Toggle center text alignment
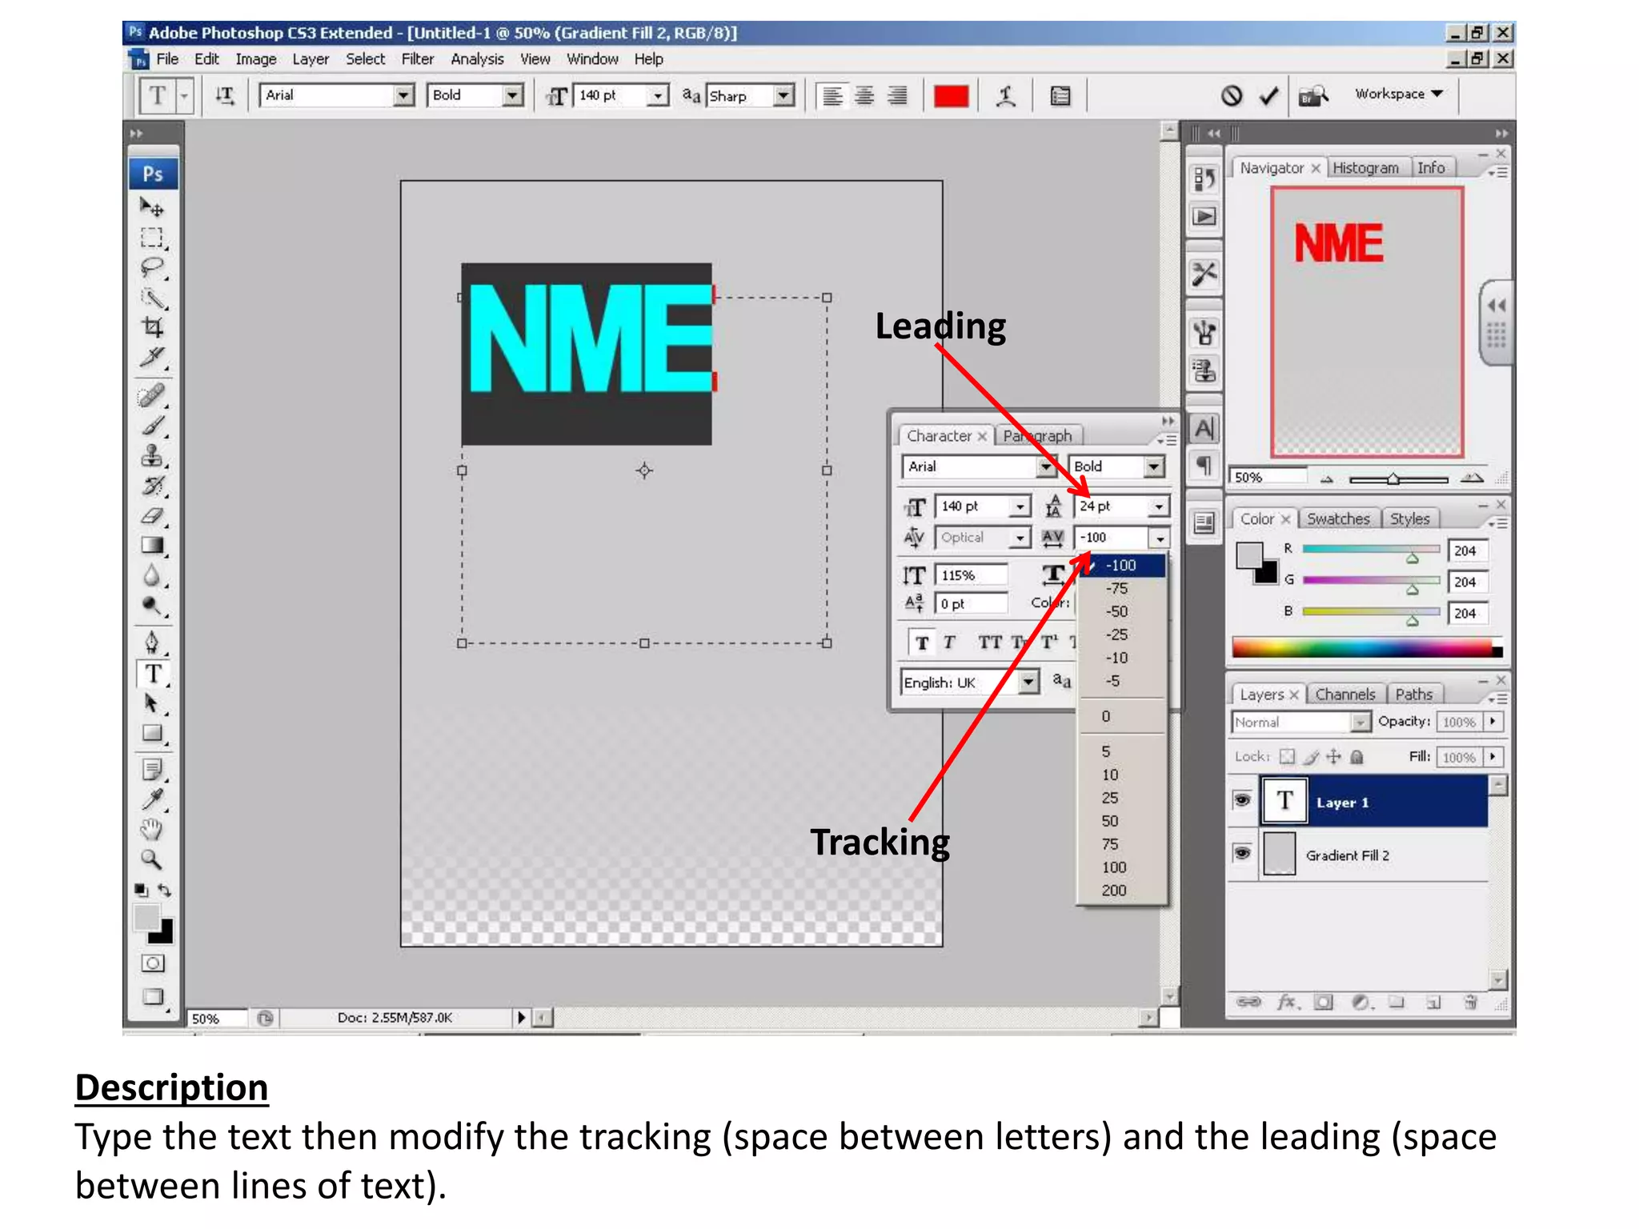1639x1229 pixels. [x=865, y=96]
